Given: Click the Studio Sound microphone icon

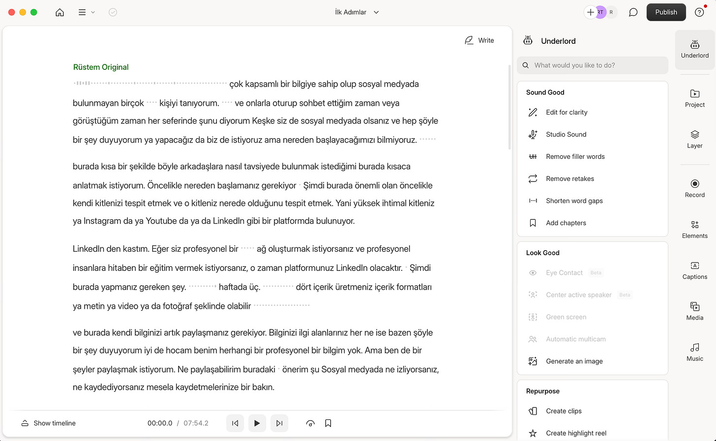Looking at the screenshot, I should 533,134.
